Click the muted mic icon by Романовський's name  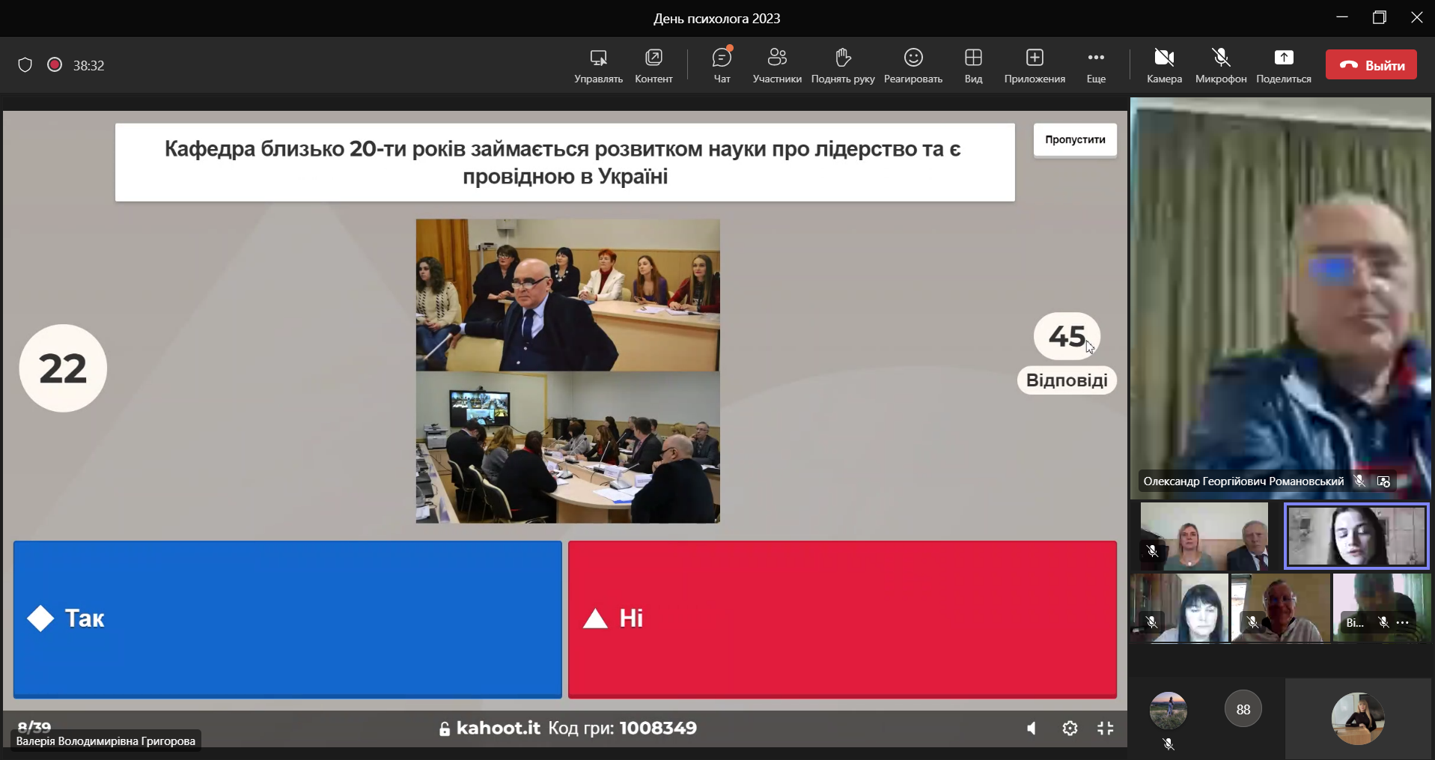tap(1359, 481)
